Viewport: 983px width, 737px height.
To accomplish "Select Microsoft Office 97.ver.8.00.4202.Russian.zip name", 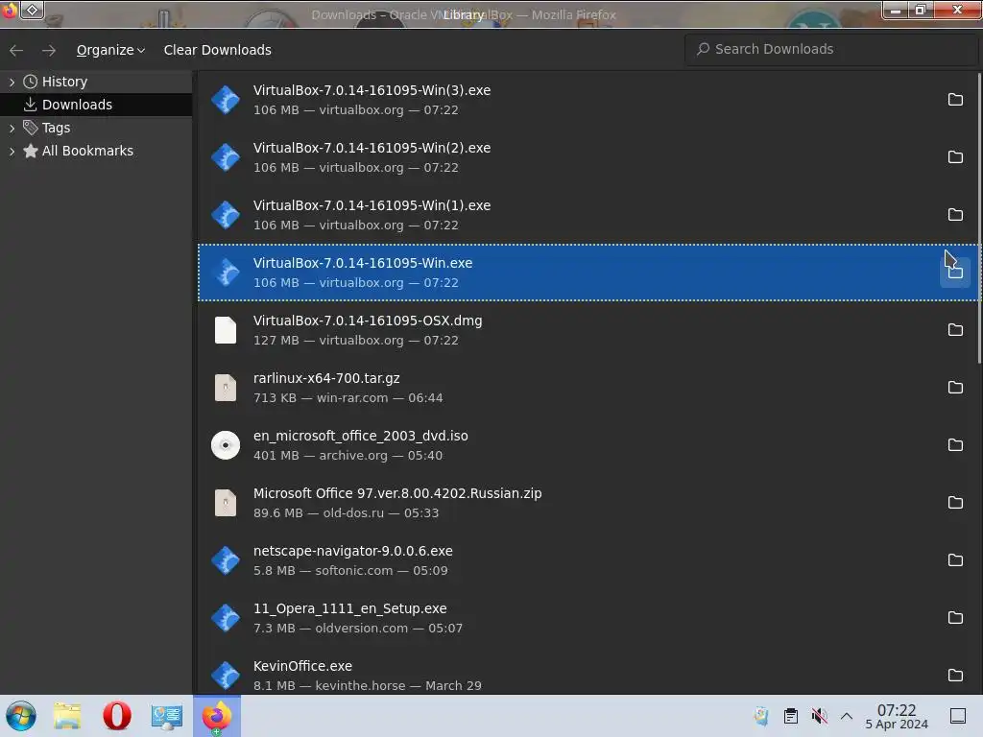I will pos(397,494).
